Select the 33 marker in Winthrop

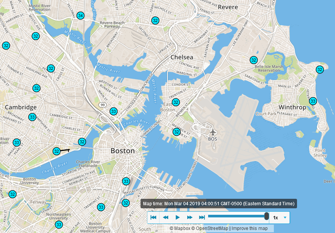(313, 101)
